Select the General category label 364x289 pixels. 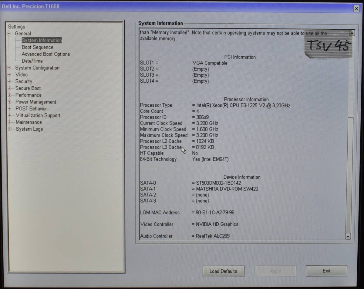point(23,34)
